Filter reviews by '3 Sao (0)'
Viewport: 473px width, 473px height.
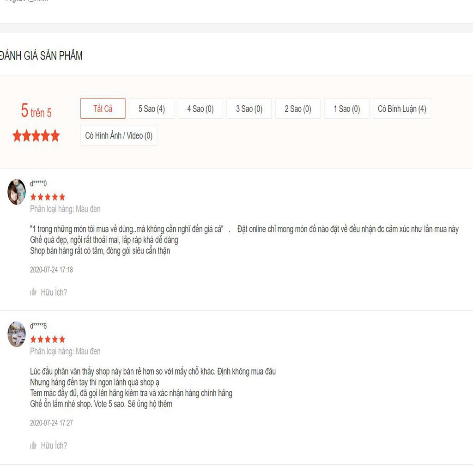click(249, 109)
